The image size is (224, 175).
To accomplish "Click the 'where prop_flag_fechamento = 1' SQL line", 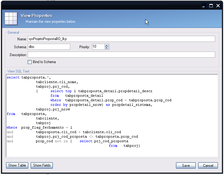I will (40, 128).
